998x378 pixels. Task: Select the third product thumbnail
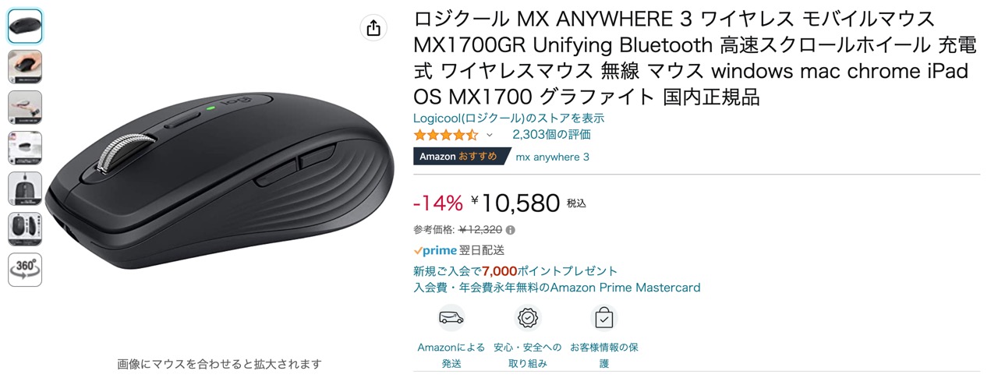[x=25, y=107]
